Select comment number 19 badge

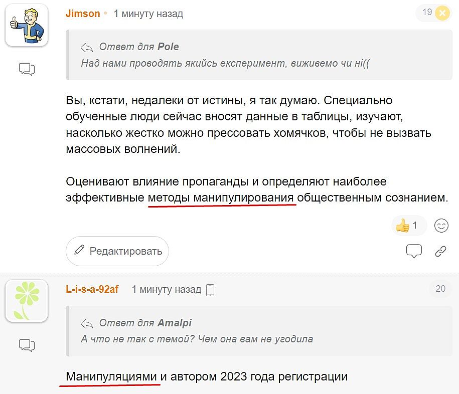point(427,13)
